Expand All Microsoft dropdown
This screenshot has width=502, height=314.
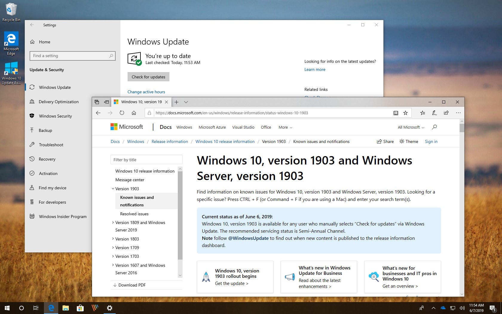[x=411, y=127]
